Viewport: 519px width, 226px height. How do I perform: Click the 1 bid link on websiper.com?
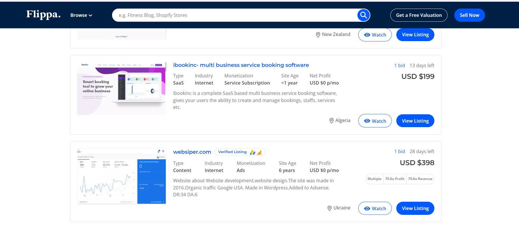(399, 151)
